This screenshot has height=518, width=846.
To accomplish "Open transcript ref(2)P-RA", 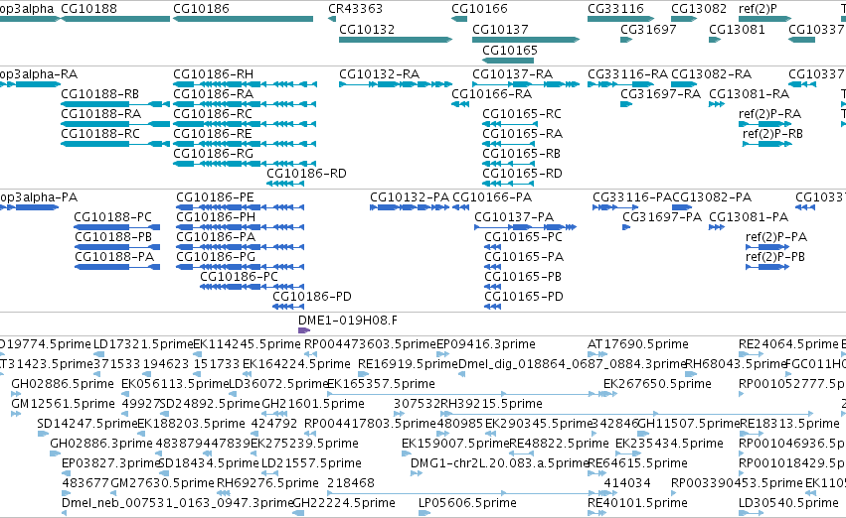I will click(769, 113).
